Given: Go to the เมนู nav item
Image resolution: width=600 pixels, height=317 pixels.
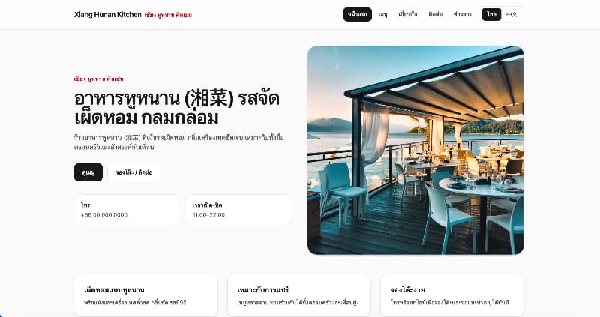Looking at the screenshot, I should click(382, 14).
